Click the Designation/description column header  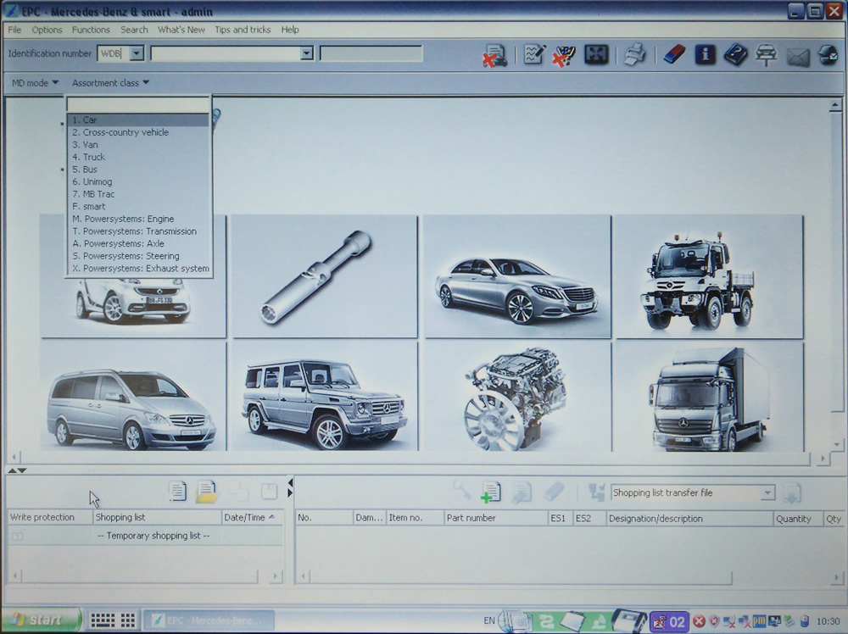(x=689, y=519)
